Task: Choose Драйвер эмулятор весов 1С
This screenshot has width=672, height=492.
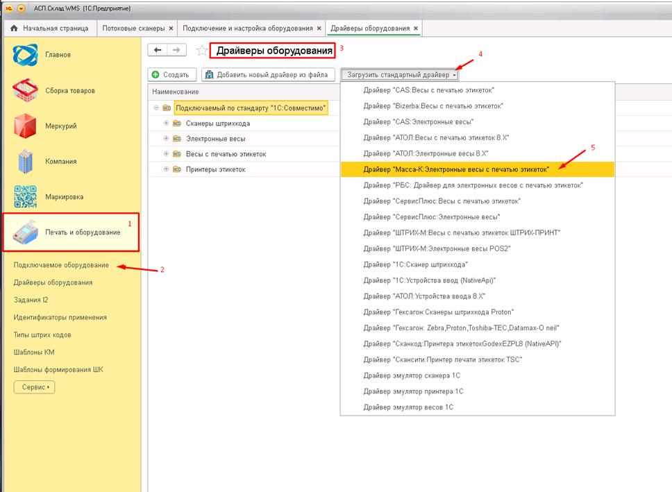Action: pos(478,407)
